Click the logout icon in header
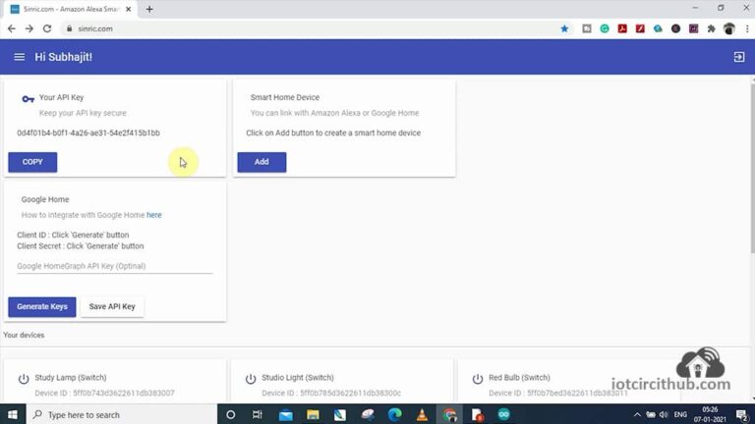Viewport: 755px width, 424px height. pyautogui.click(x=739, y=57)
